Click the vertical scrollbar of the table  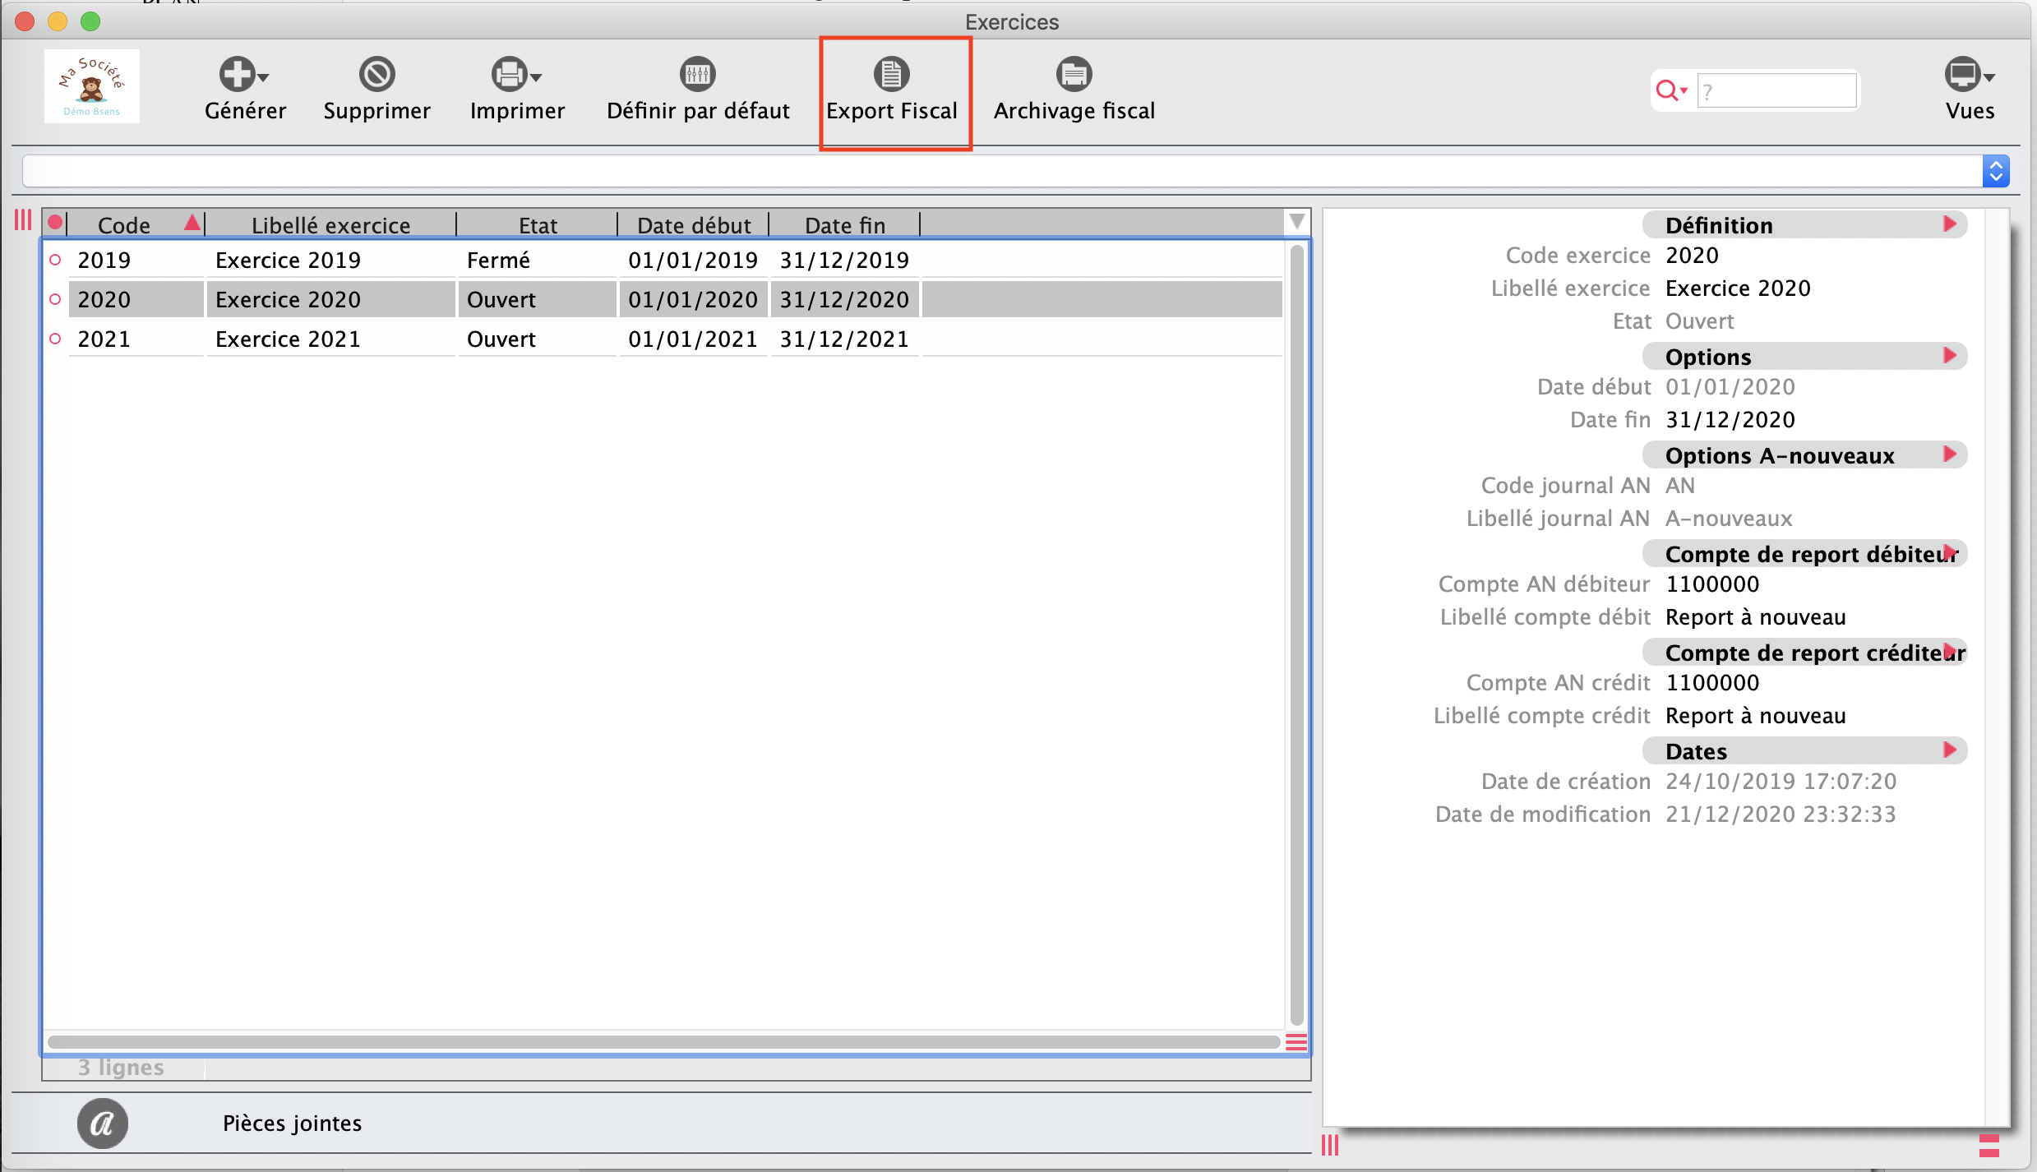(1297, 635)
